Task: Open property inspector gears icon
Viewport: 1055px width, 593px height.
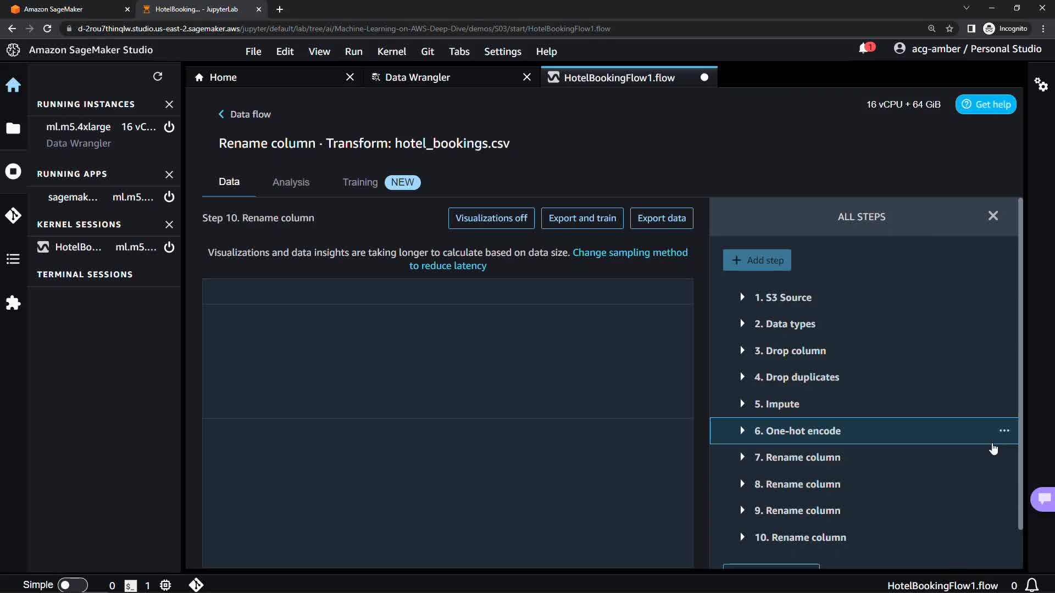Action: [x=1041, y=85]
